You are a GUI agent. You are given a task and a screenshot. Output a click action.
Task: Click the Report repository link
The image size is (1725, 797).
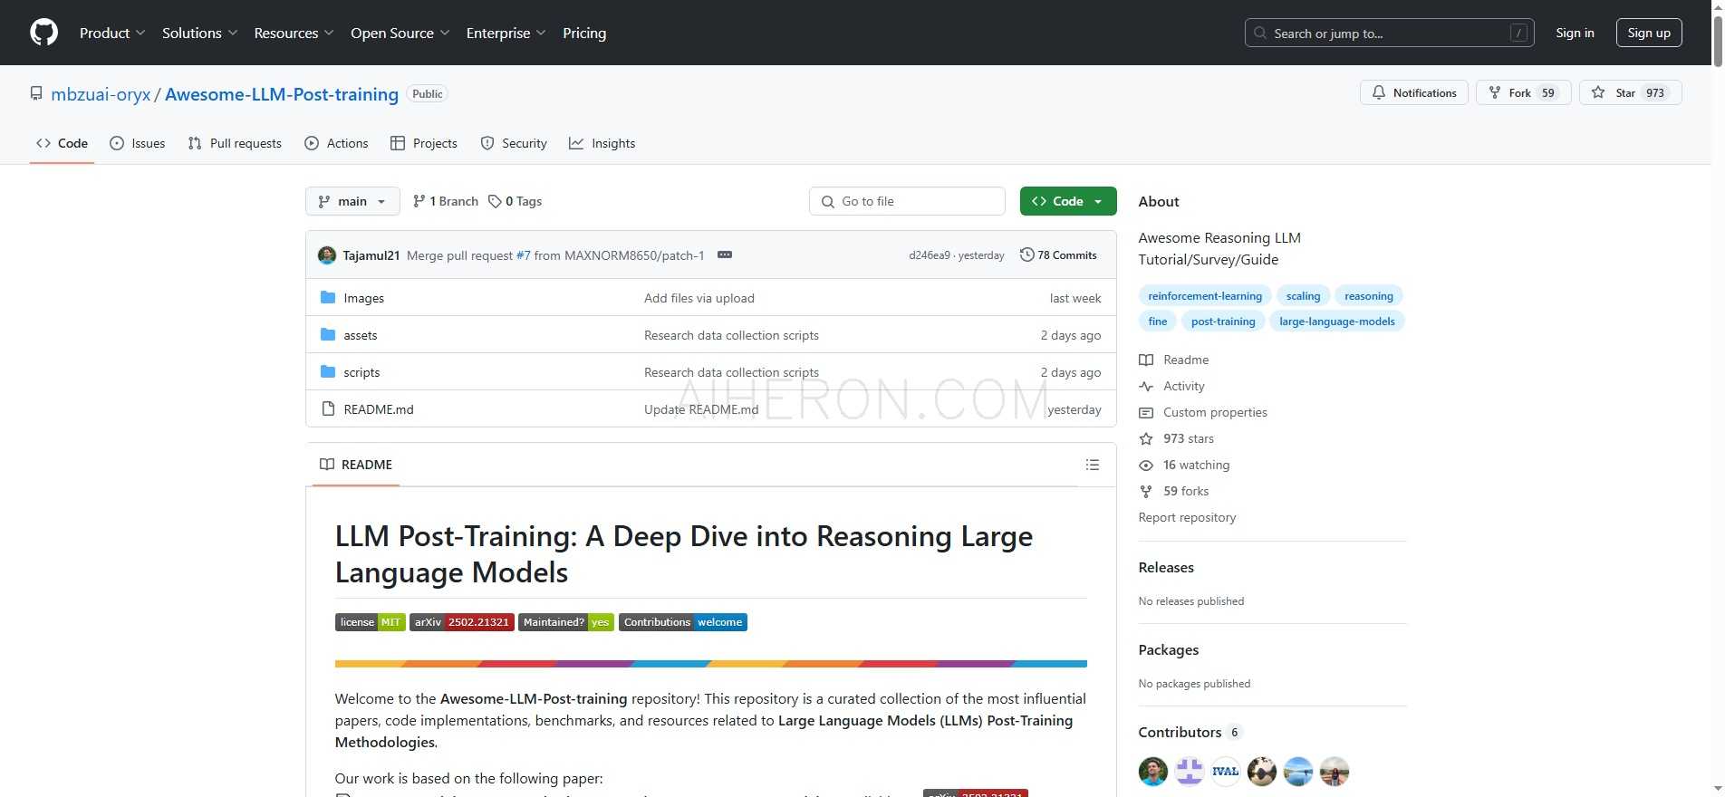pos(1187,517)
